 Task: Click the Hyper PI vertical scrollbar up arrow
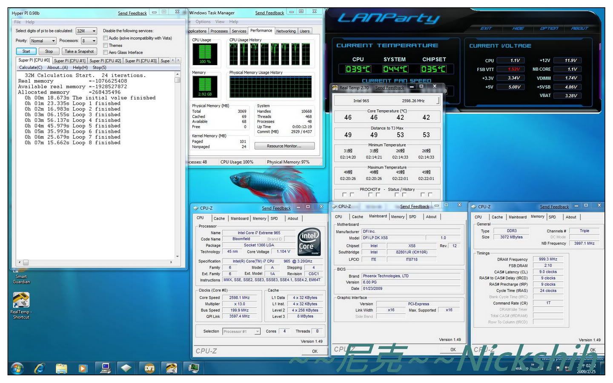tap(178, 74)
